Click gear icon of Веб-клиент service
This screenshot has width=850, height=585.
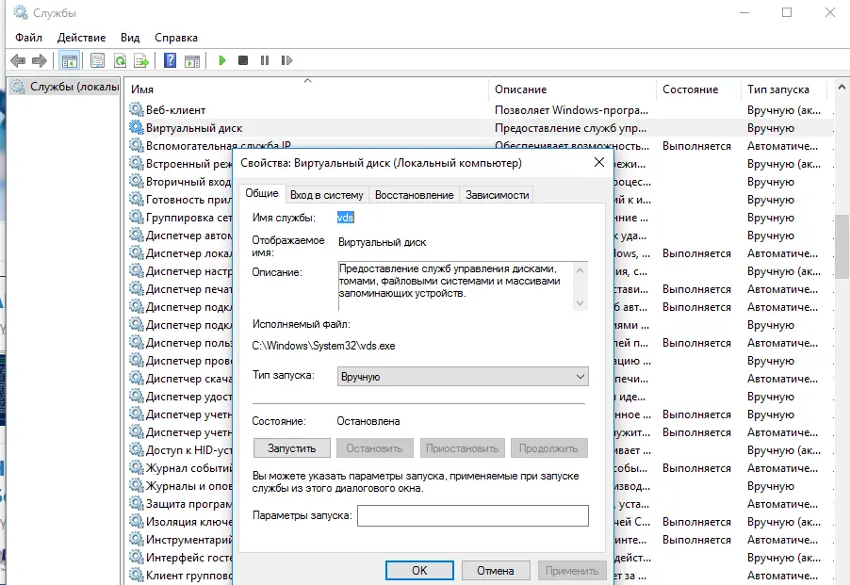point(136,110)
